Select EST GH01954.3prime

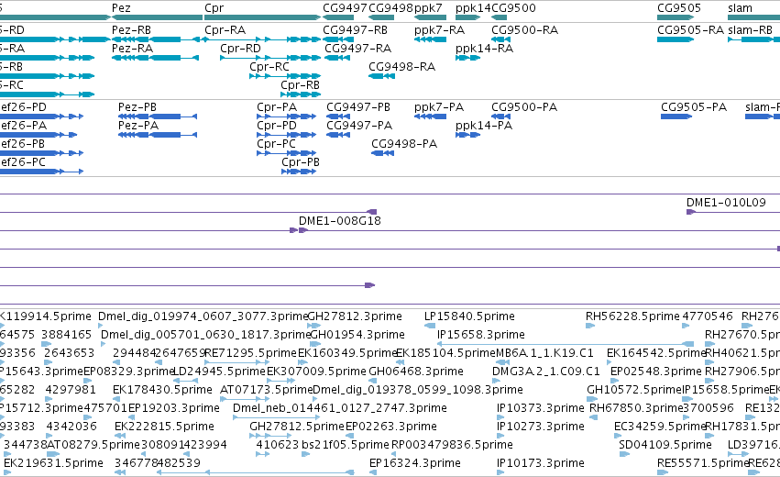[316, 344]
